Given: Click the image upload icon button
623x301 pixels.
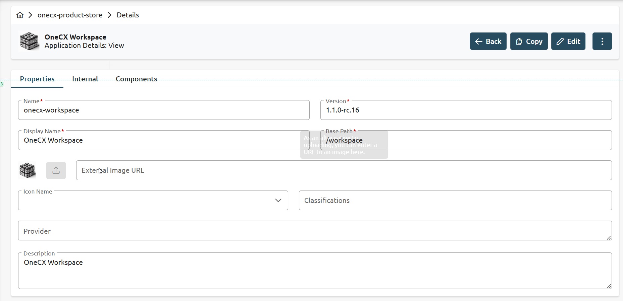Looking at the screenshot, I should tap(56, 170).
